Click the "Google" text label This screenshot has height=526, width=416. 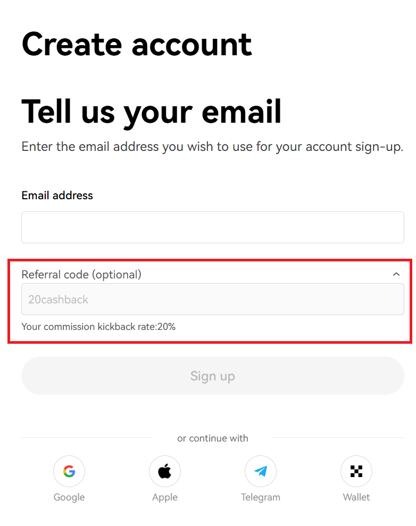[69, 497]
